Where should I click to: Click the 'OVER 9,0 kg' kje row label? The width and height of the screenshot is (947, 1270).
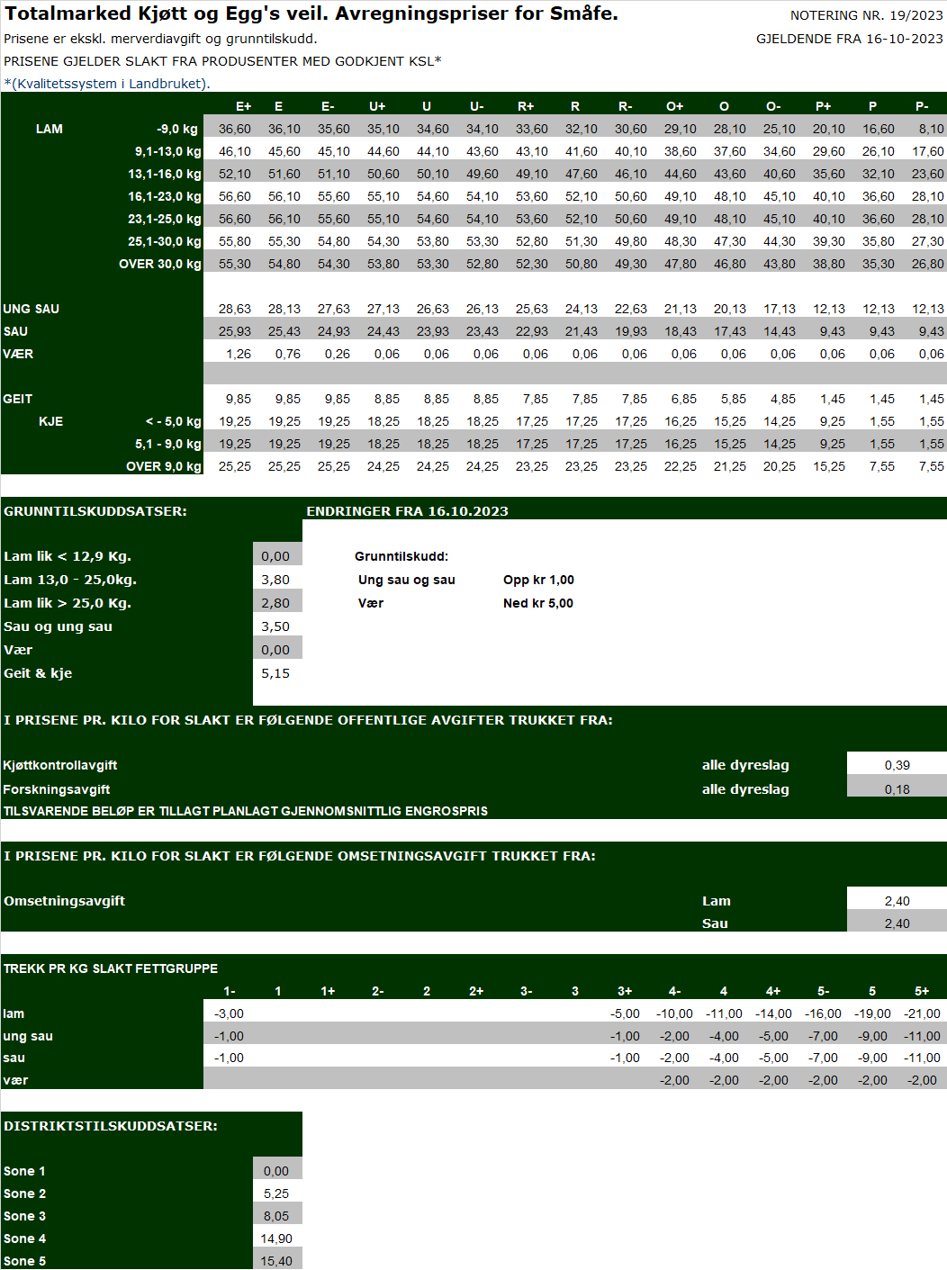tap(164, 466)
